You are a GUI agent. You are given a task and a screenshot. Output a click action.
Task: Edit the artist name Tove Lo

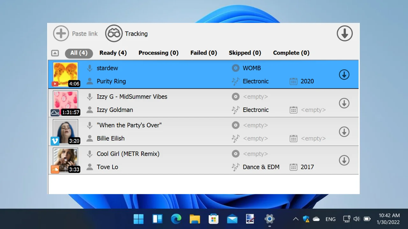pyautogui.click(x=107, y=167)
